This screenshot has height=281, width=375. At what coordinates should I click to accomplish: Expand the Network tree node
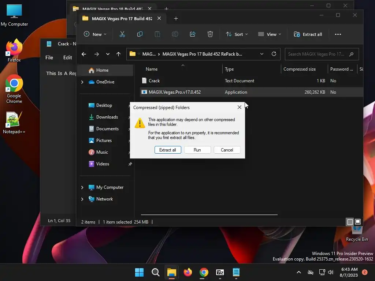click(x=82, y=199)
